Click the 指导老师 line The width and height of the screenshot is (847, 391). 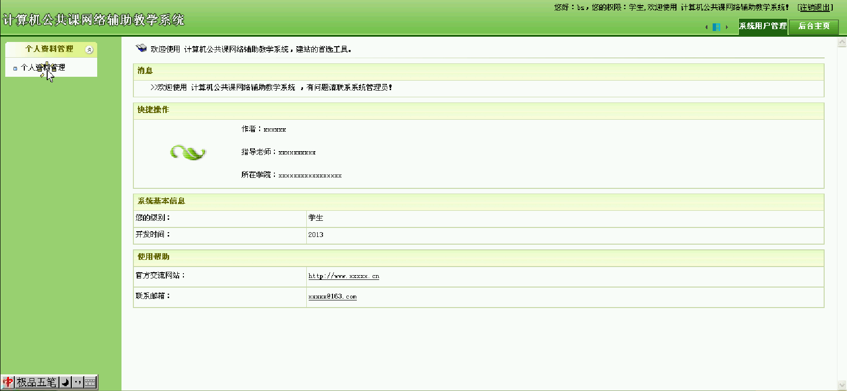click(278, 152)
